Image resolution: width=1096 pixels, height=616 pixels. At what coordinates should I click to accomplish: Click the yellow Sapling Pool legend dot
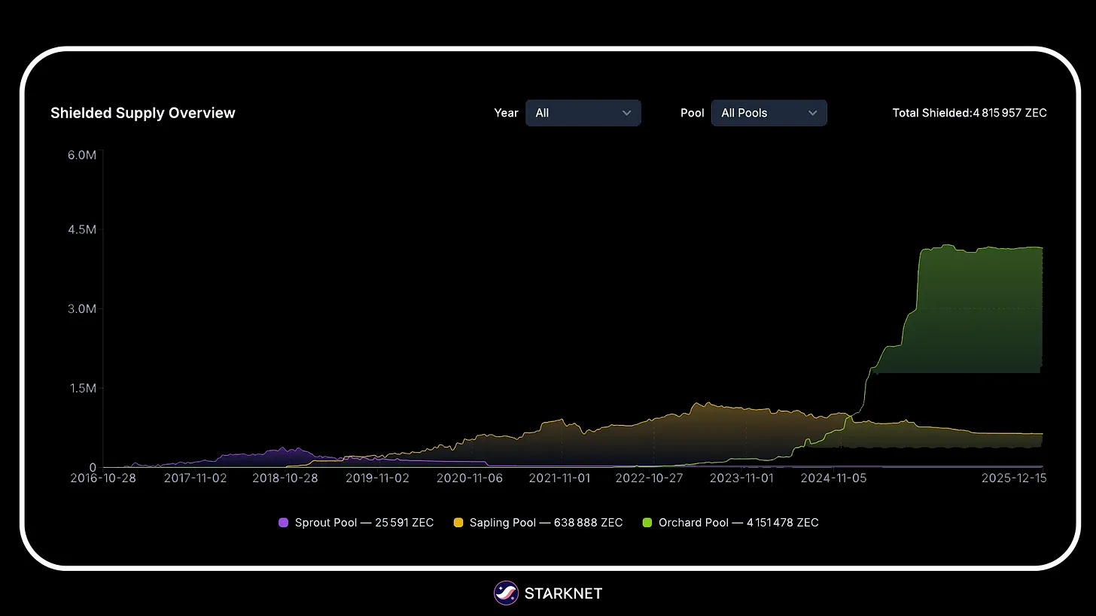click(x=458, y=522)
